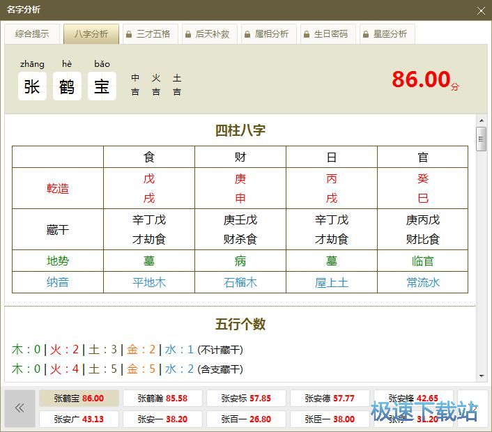The height and width of the screenshot is (432, 492).
Task: Click the character box 宝
Action: click(102, 86)
